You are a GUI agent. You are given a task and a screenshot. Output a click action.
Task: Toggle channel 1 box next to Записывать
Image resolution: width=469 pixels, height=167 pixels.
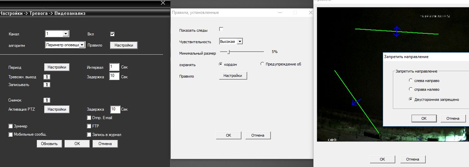click(47, 85)
